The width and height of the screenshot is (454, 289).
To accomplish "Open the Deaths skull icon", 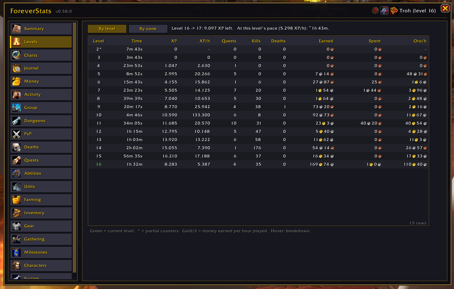I will pos(16,147).
